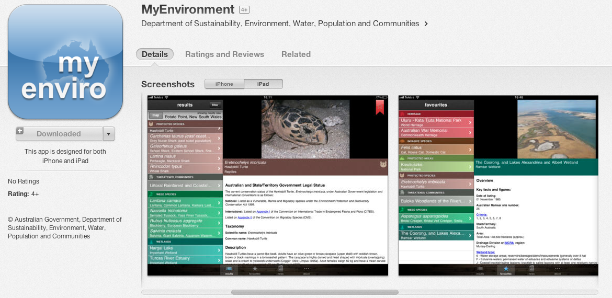
Task: Tap news icon in results screenshot
Action: pos(280,269)
